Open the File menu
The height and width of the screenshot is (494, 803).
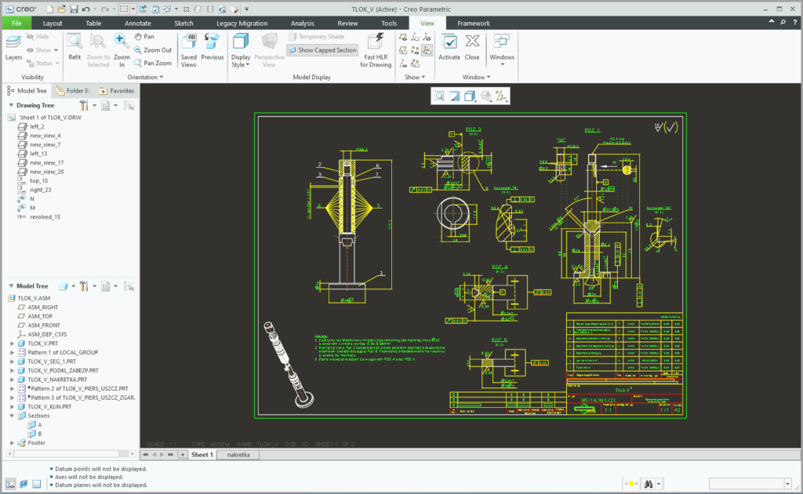(x=16, y=24)
